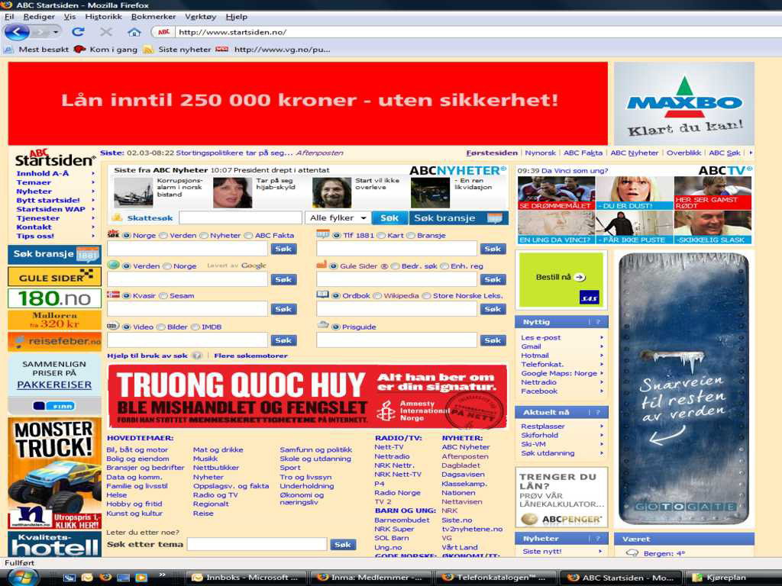The height and width of the screenshot is (586, 782).
Task: Click the ABC site icon in address bar
Action: (163, 32)
